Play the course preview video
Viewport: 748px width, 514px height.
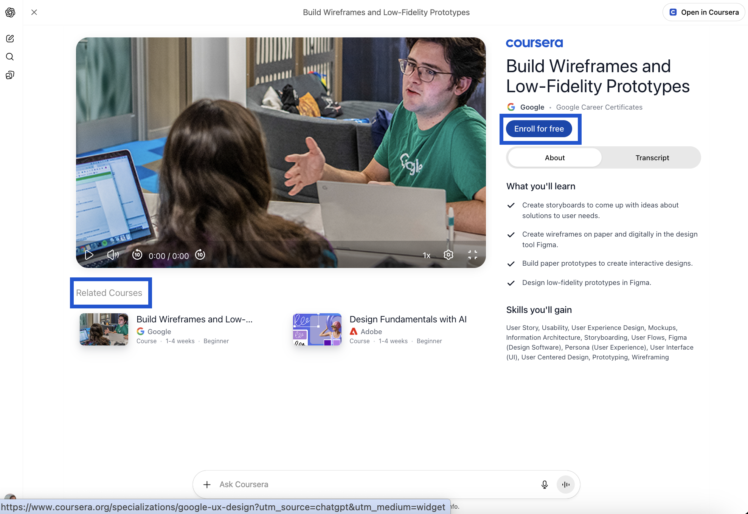89,255
